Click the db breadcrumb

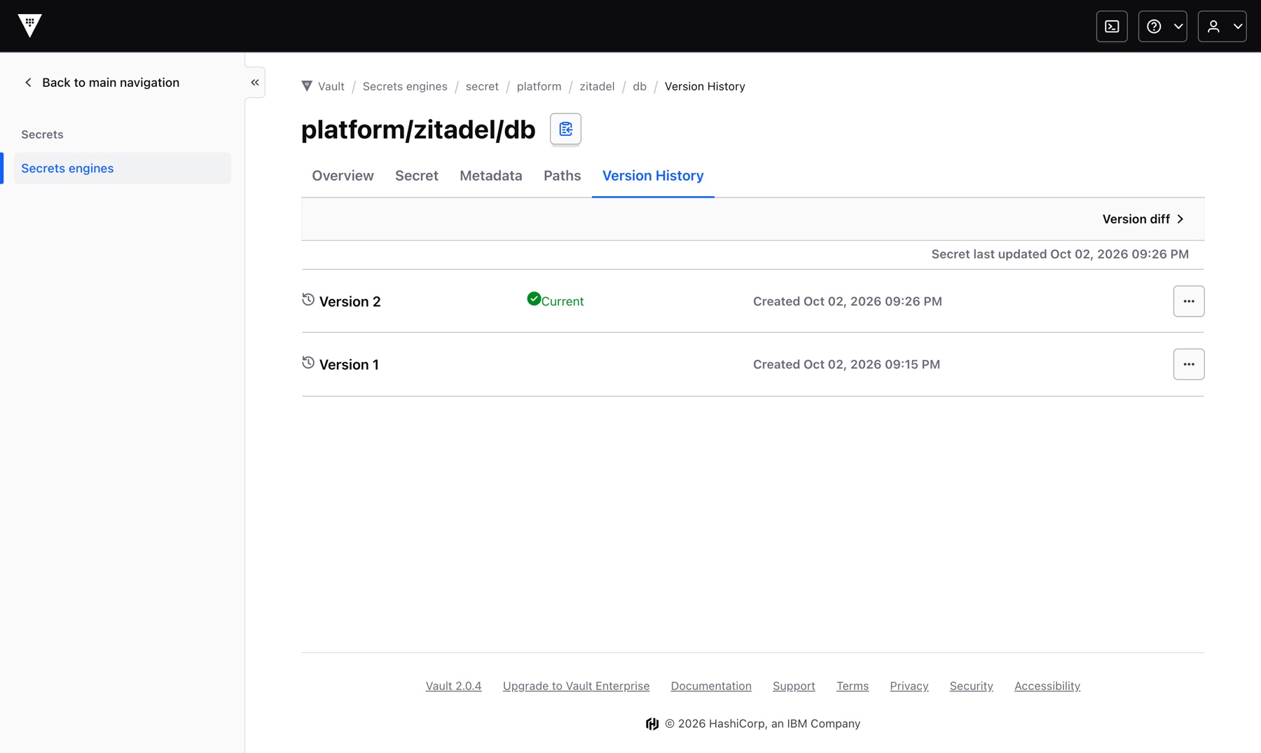click(640, 86)
